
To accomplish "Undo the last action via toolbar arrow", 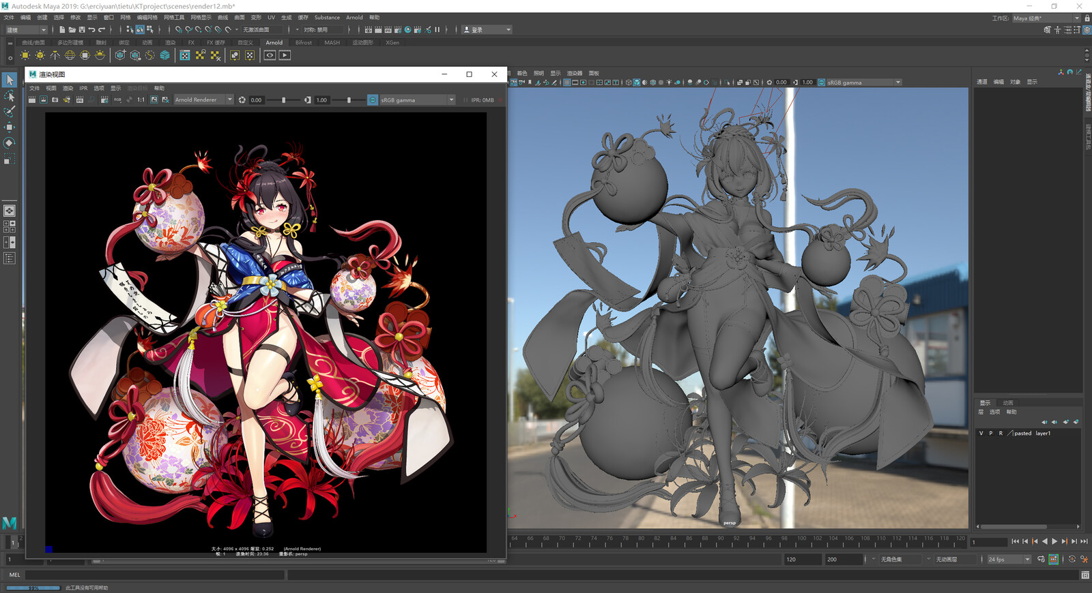I will click(x=91, y=30).
